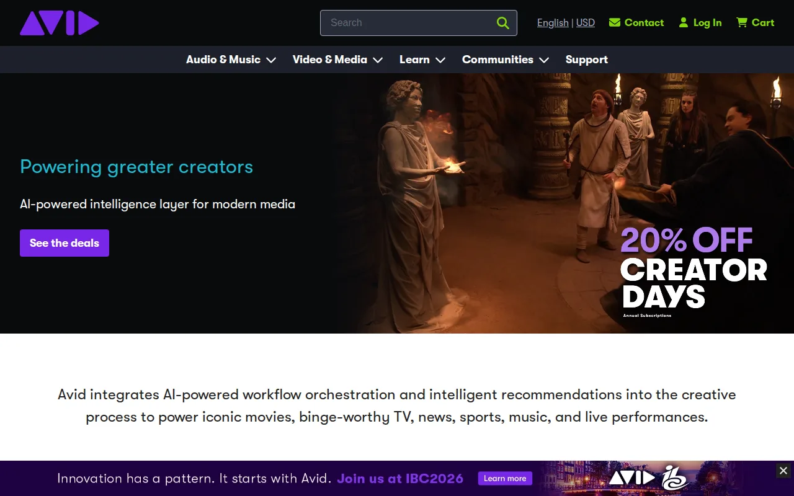Open the Log In link
The image size is (794, 496).
700,22
